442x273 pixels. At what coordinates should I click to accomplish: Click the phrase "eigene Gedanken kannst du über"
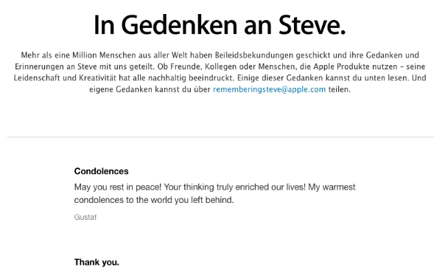pos(150,89)
